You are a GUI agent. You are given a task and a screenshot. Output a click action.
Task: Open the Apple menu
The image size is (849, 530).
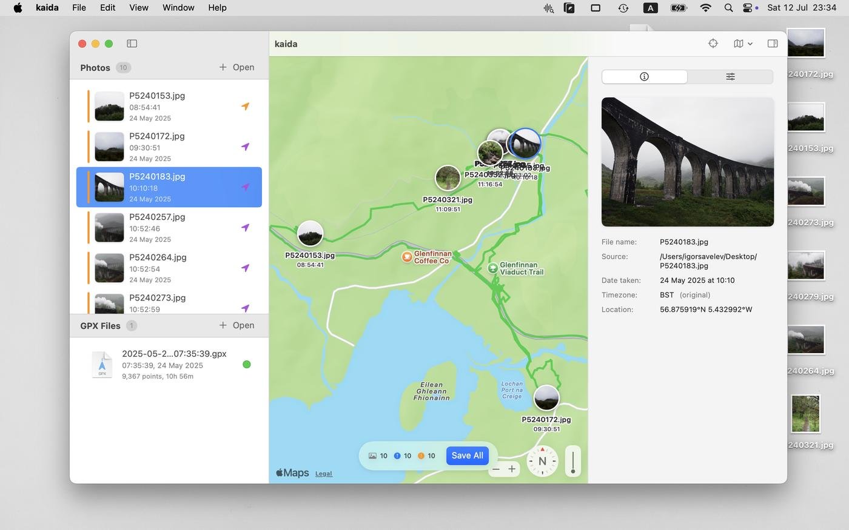[x=18, y=8]
